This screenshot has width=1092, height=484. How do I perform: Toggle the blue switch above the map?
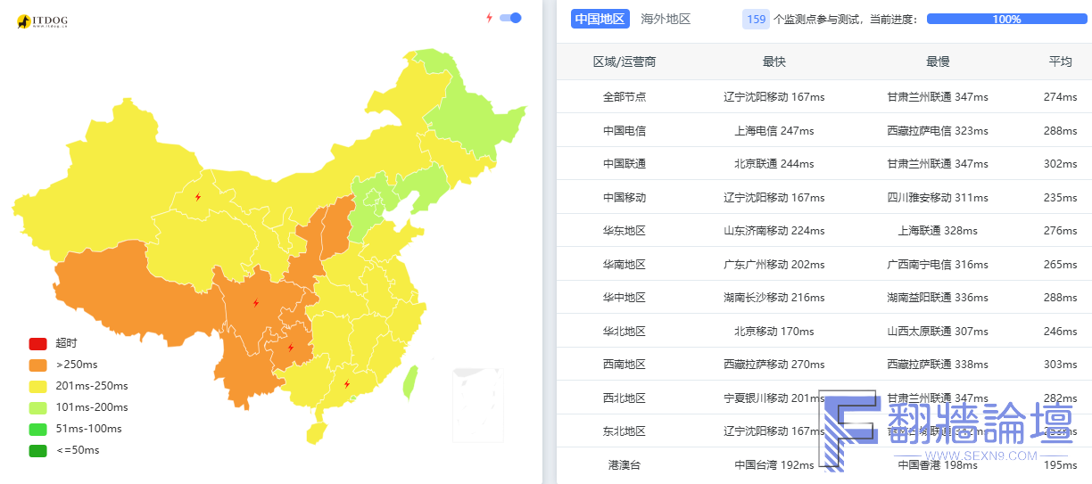pos(511,18)
